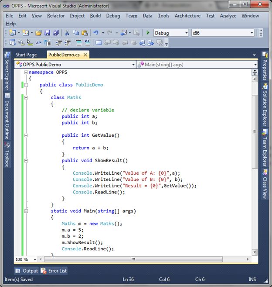Screen dimensions: 272x287
Task: Open the Debug menu
Action: click(x=113, y=16)
